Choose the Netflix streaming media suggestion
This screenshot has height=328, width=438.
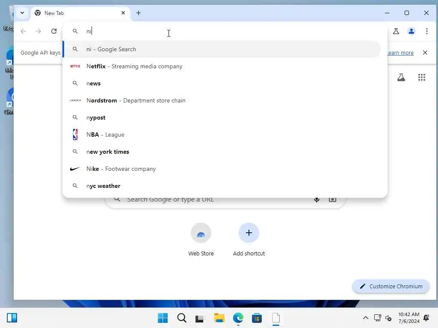(222, 66)
